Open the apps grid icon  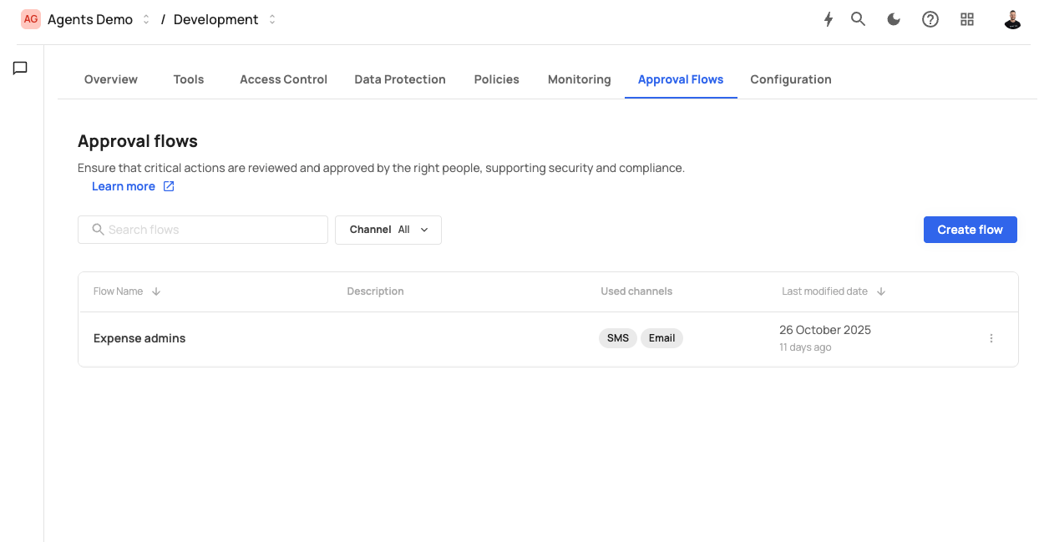pos(967,19)
